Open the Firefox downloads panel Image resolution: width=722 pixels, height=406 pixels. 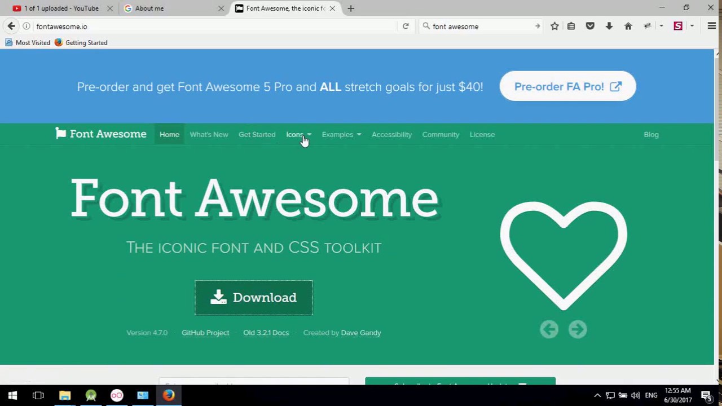point(609,26)
